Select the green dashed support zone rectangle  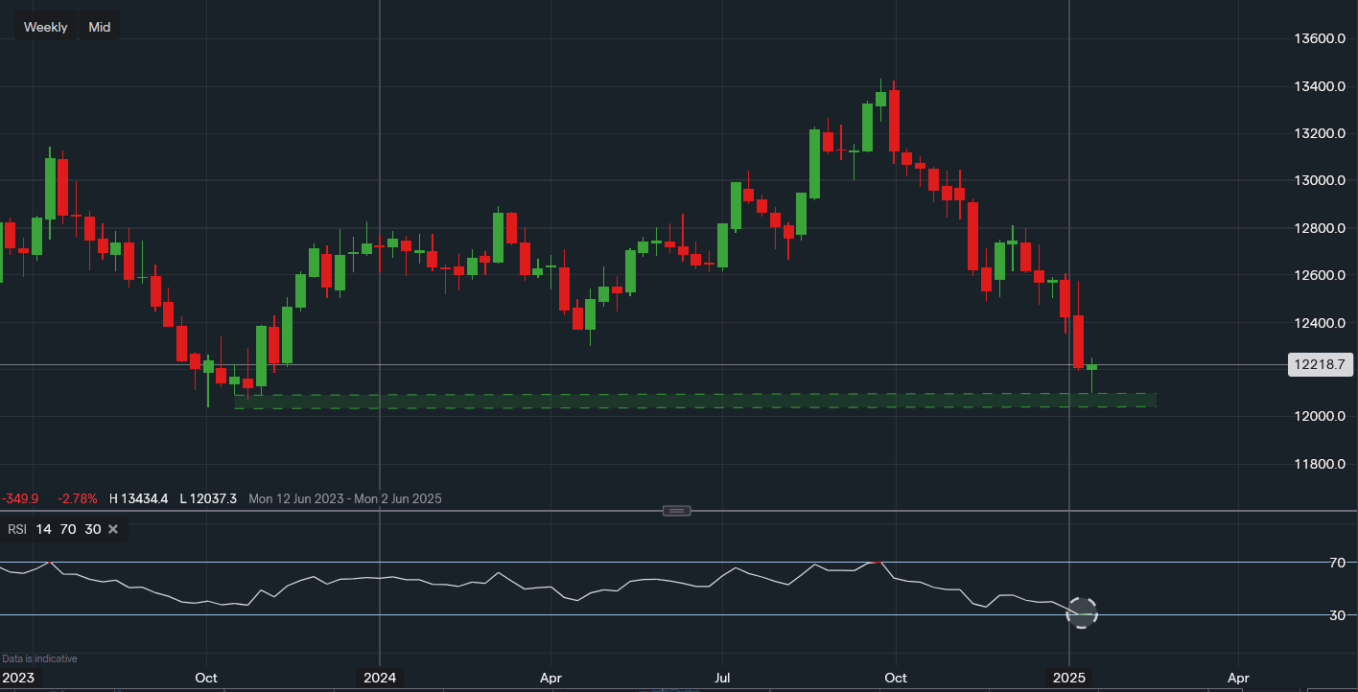coord(671,401)
